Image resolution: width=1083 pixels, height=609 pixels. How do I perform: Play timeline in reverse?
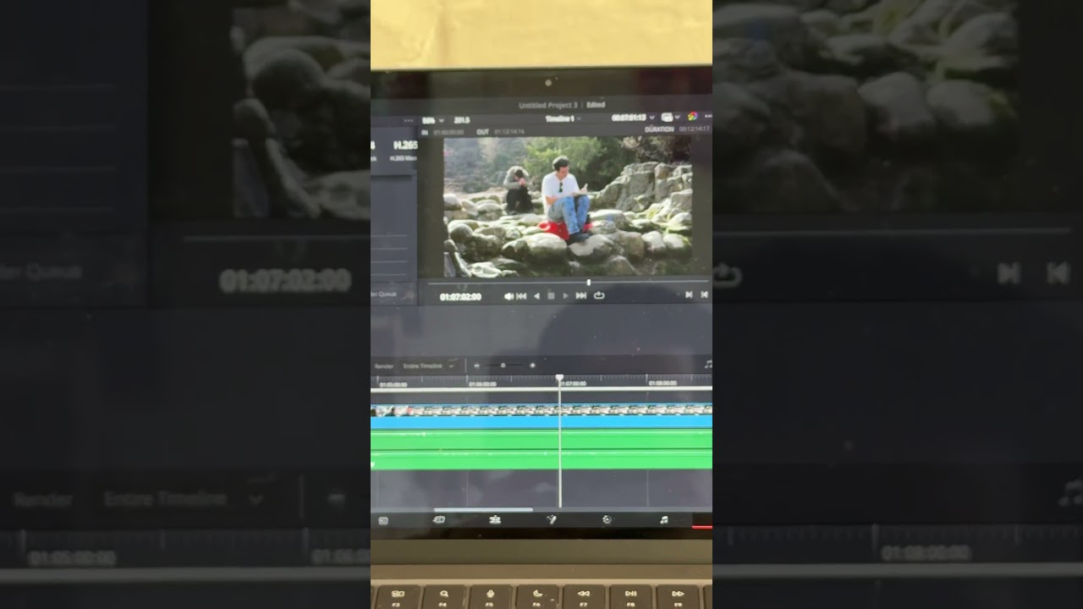pos(536,296)
